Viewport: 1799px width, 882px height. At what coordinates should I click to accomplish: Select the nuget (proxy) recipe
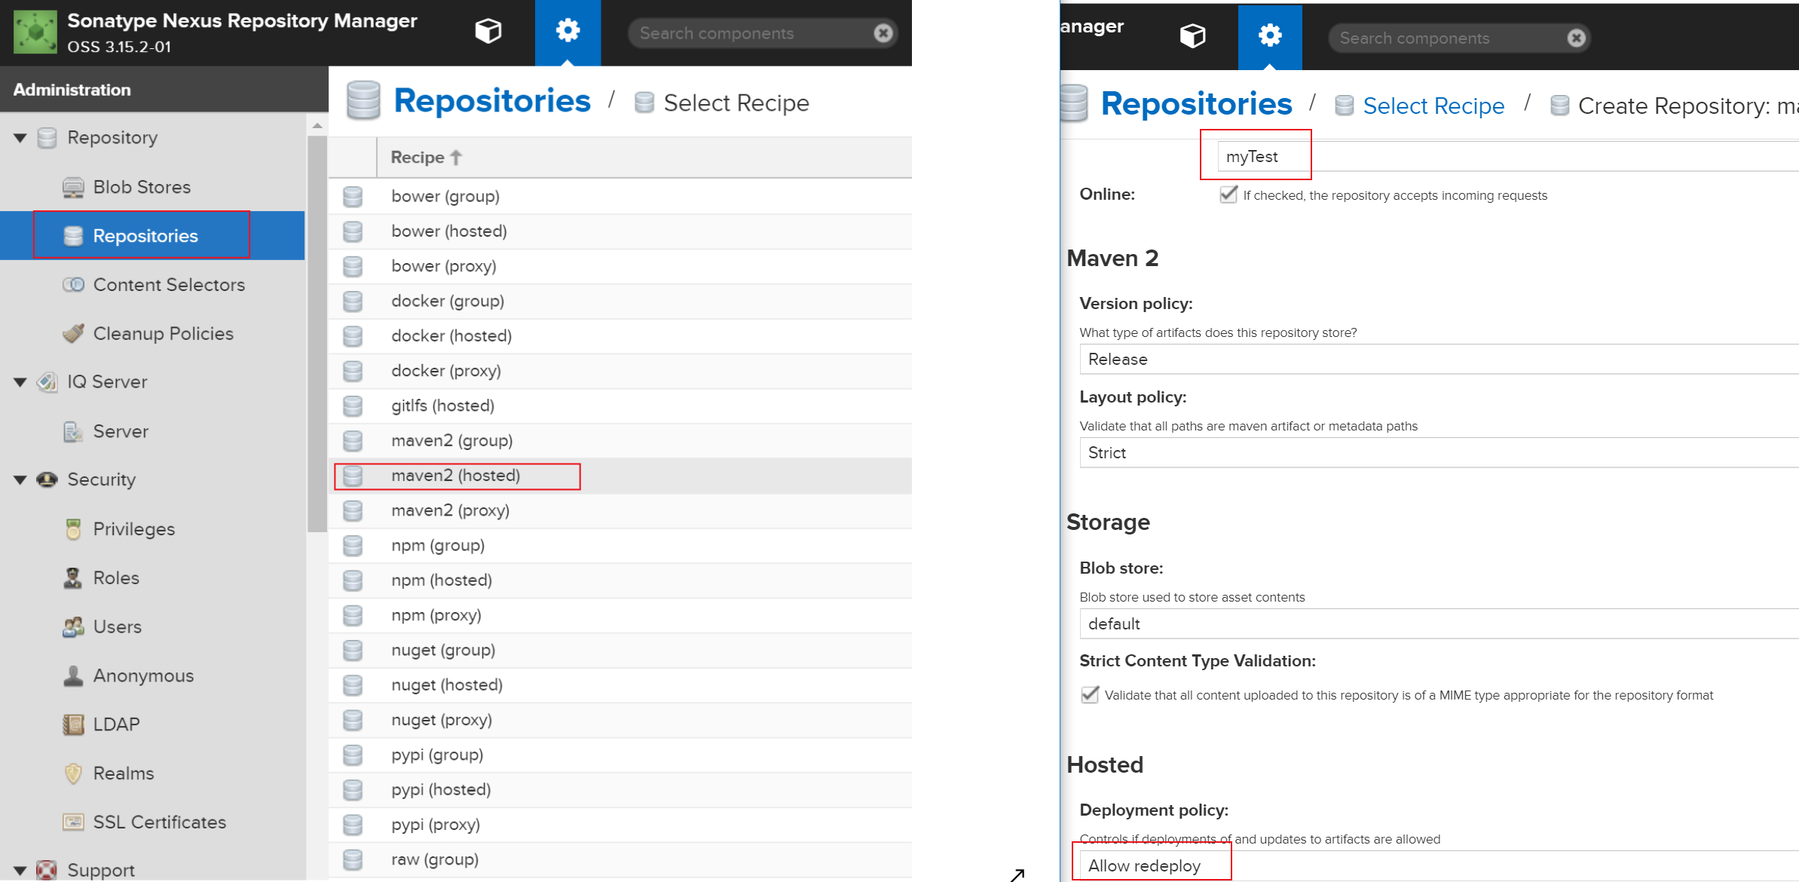click(x=620, y=721)
